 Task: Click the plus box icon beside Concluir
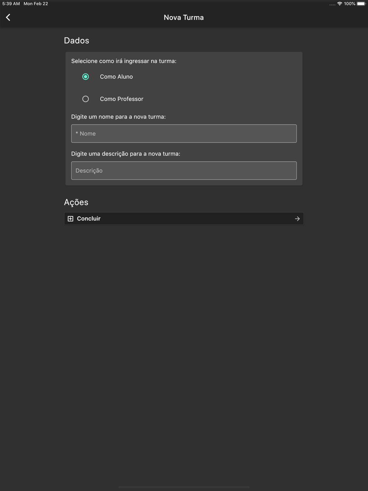click(x=71, y=219)
